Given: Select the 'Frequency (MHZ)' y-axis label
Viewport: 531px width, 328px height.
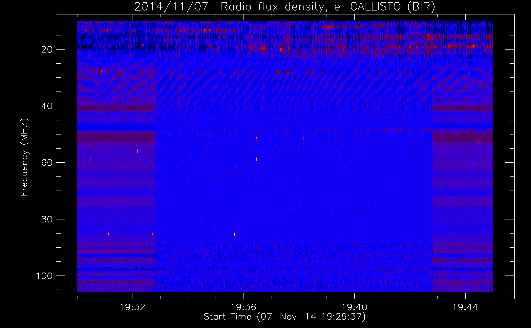Looking at the screenshot, I should coord(25,157).
